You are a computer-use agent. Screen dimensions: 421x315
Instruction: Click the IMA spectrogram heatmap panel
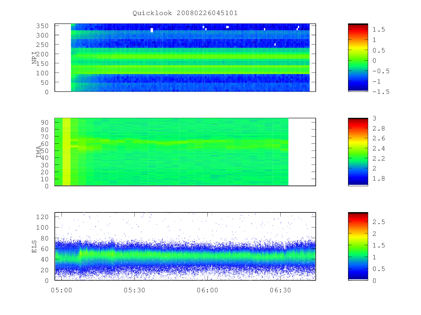[185, 152]
